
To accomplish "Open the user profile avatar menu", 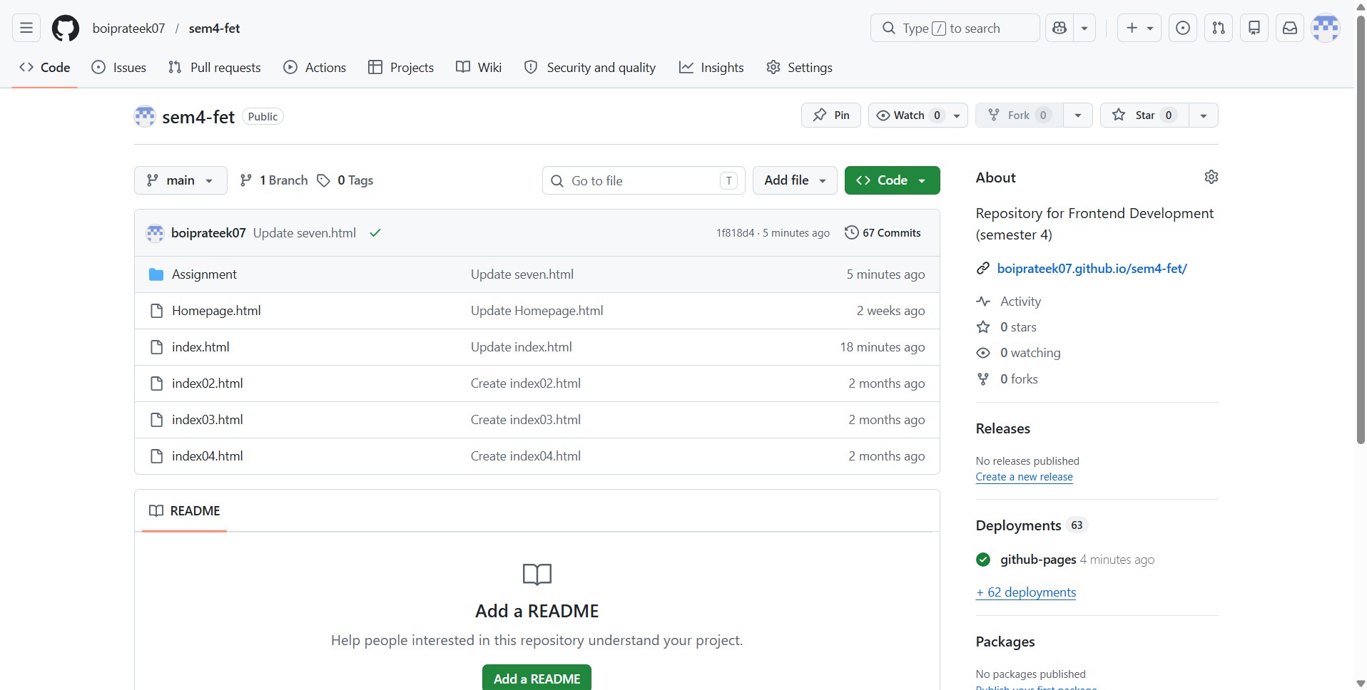I will 1325,29.
